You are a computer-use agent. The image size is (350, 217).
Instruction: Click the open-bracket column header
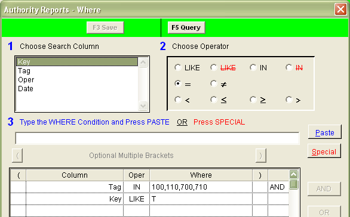point(19,175)
